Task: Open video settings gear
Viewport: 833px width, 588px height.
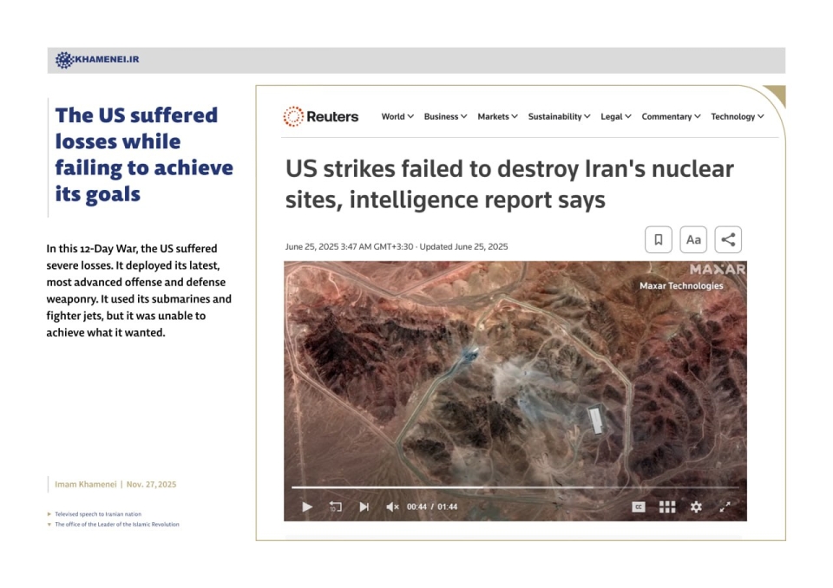Action: tap(696, 506)
